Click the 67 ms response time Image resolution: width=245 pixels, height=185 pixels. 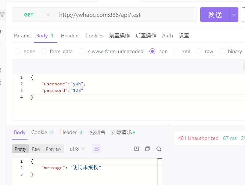click(x=230, y=138)
